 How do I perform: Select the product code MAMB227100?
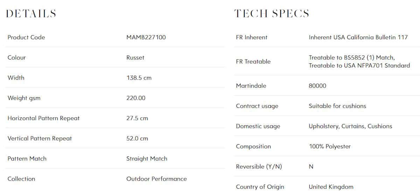coord(146,37)
